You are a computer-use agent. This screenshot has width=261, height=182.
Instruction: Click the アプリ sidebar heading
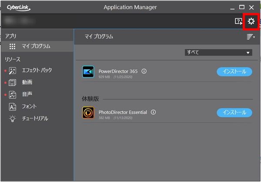[10, 36]
